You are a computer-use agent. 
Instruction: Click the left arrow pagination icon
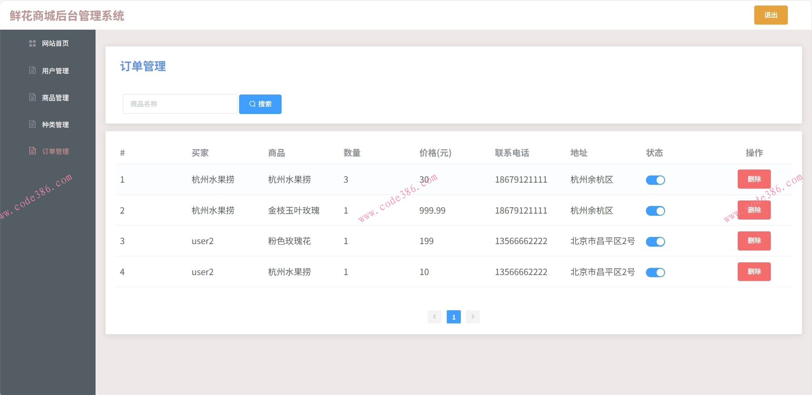pos(434,317)
